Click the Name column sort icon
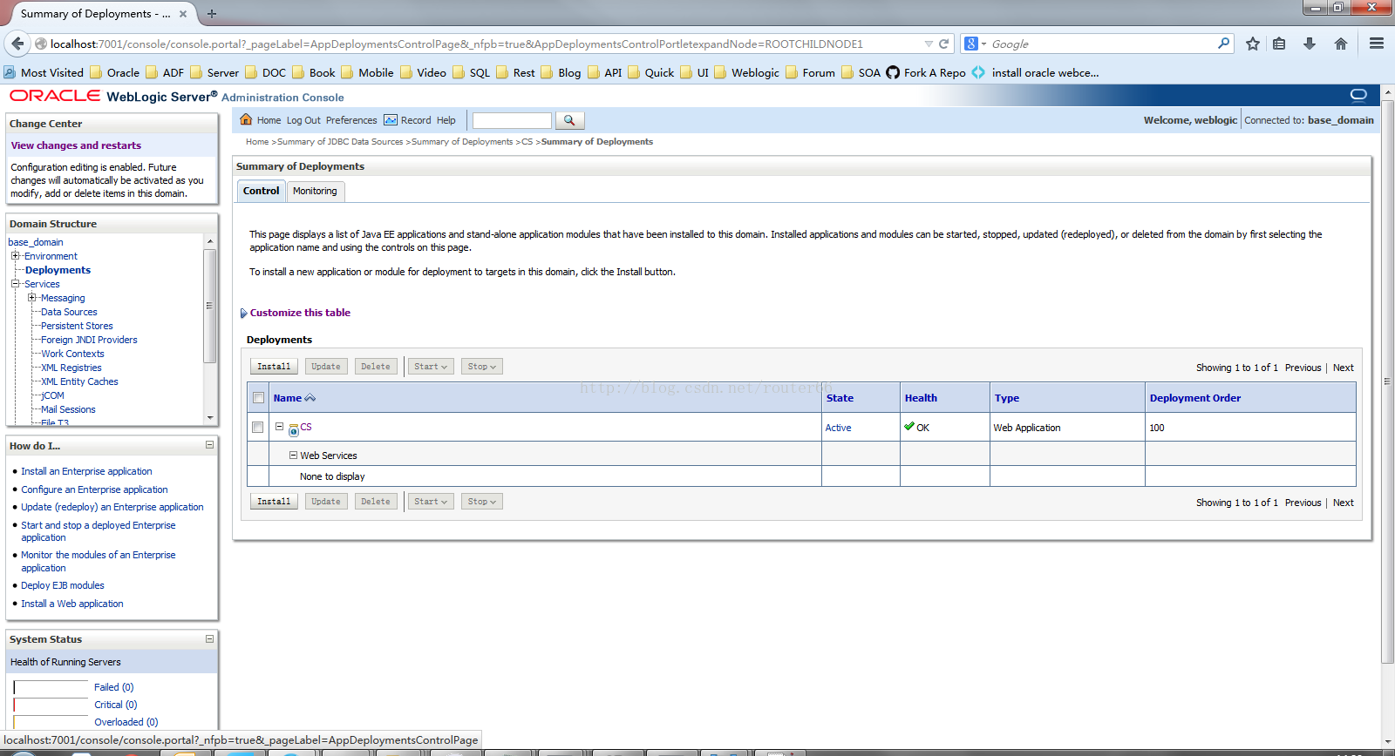 (x=310, y=398)
